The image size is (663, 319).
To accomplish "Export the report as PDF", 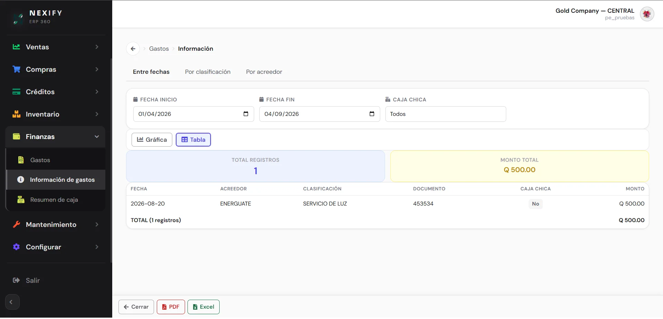I will tap(171, 307).
